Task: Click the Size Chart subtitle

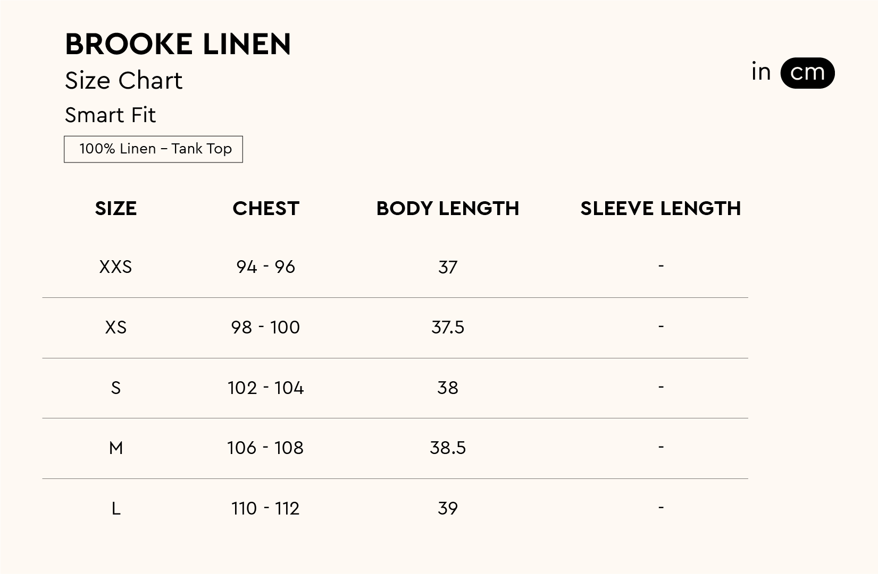Action: coord(123,81)
